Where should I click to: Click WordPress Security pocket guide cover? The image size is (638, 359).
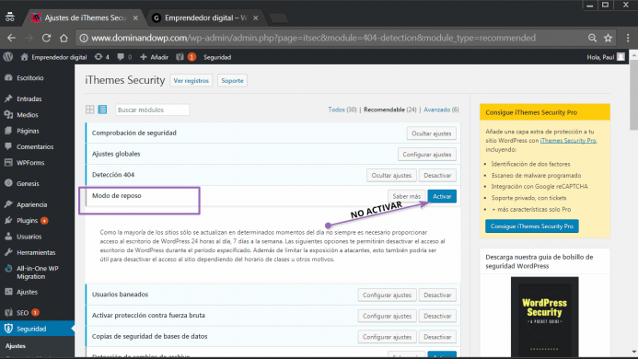pos(544,317)
